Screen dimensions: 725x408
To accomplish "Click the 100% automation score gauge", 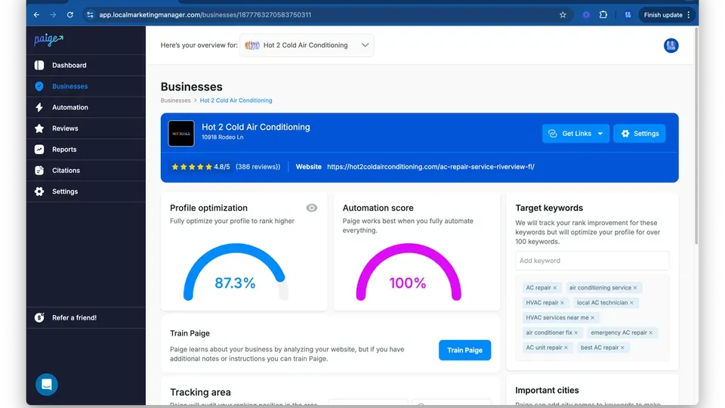I will click(409, 272).
